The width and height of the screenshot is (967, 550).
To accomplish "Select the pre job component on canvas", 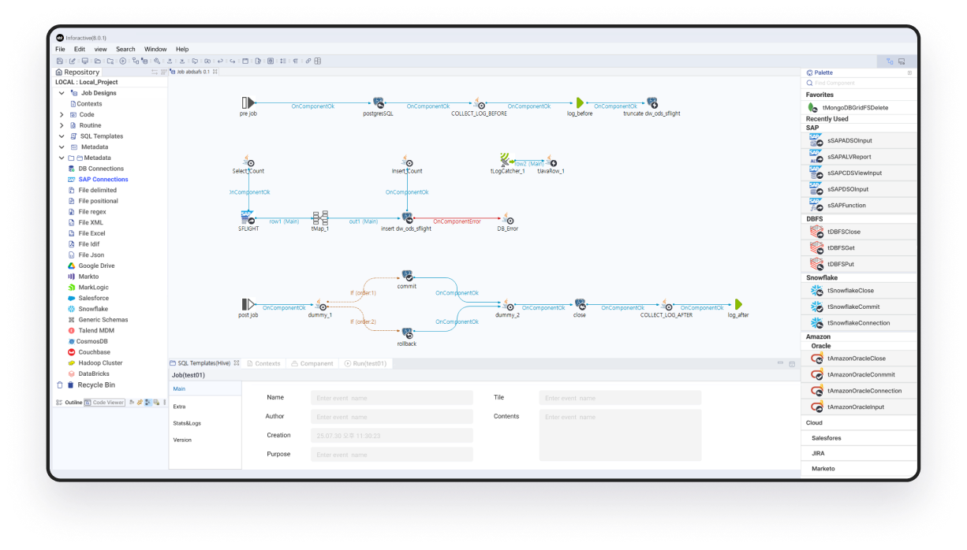I will pyautogui.click(x=248, y=102).
